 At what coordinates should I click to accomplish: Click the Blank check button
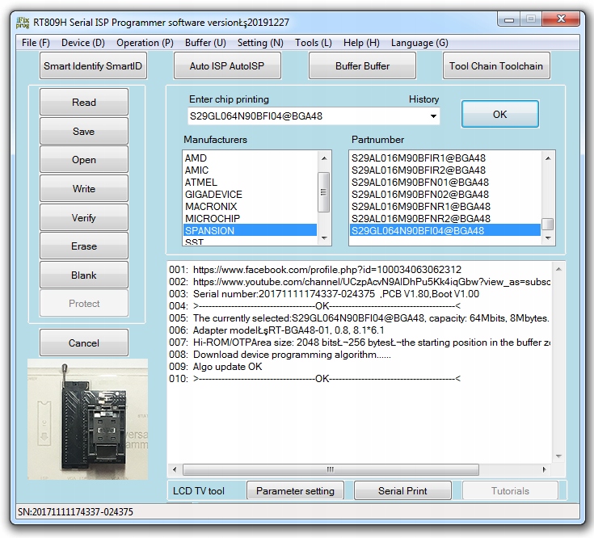84,275
